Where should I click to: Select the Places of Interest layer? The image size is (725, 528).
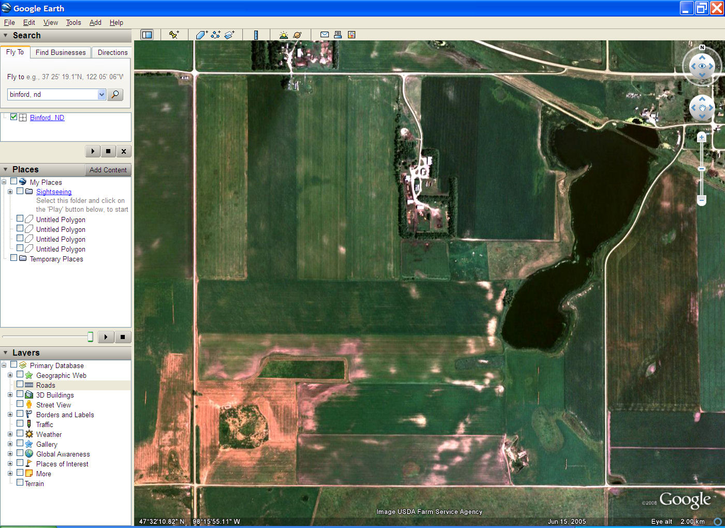[x=62, y=464]
